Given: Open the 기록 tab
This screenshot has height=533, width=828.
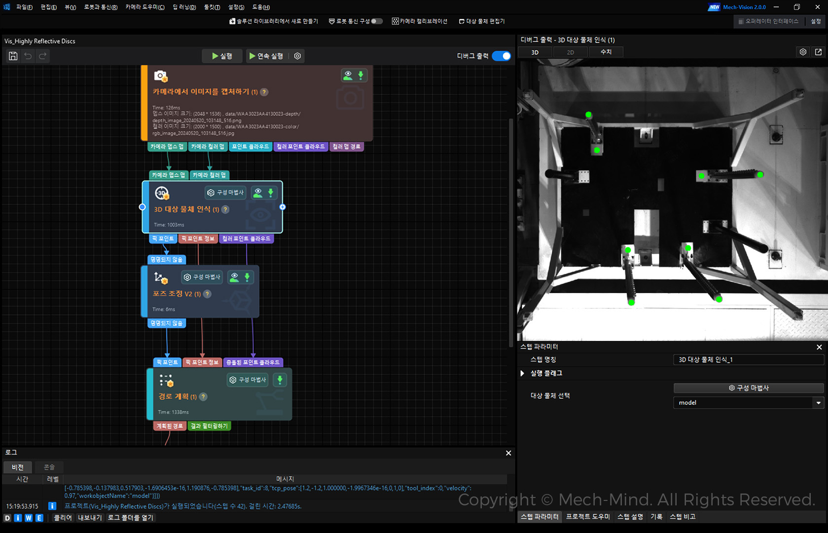Looking at the screenshot, I should tap(656, 517).
